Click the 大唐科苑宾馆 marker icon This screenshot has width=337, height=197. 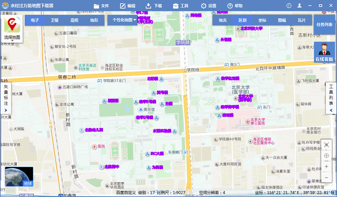point(217,164)
